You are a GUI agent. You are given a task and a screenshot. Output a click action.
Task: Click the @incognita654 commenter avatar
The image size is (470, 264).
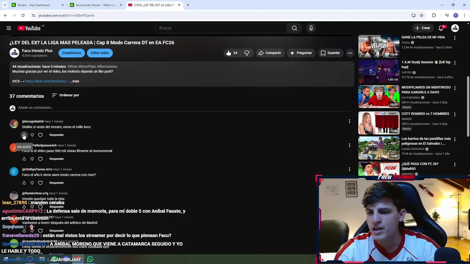14,124
